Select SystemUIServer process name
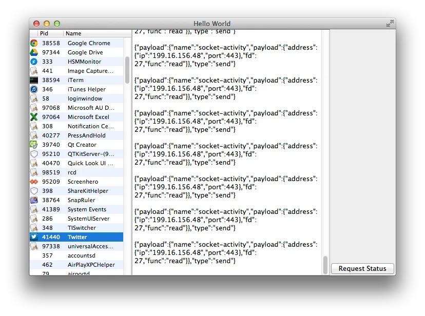Viewport: 425px width, 316px height. tap(88, 219)
